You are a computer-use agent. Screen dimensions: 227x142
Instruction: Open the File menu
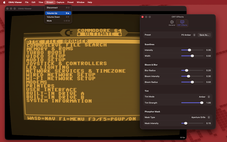tap(27, 2)
